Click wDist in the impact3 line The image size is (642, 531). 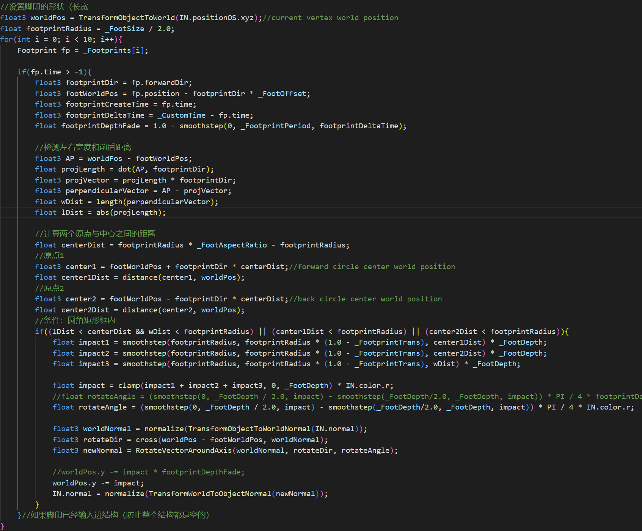coord(444,364)
